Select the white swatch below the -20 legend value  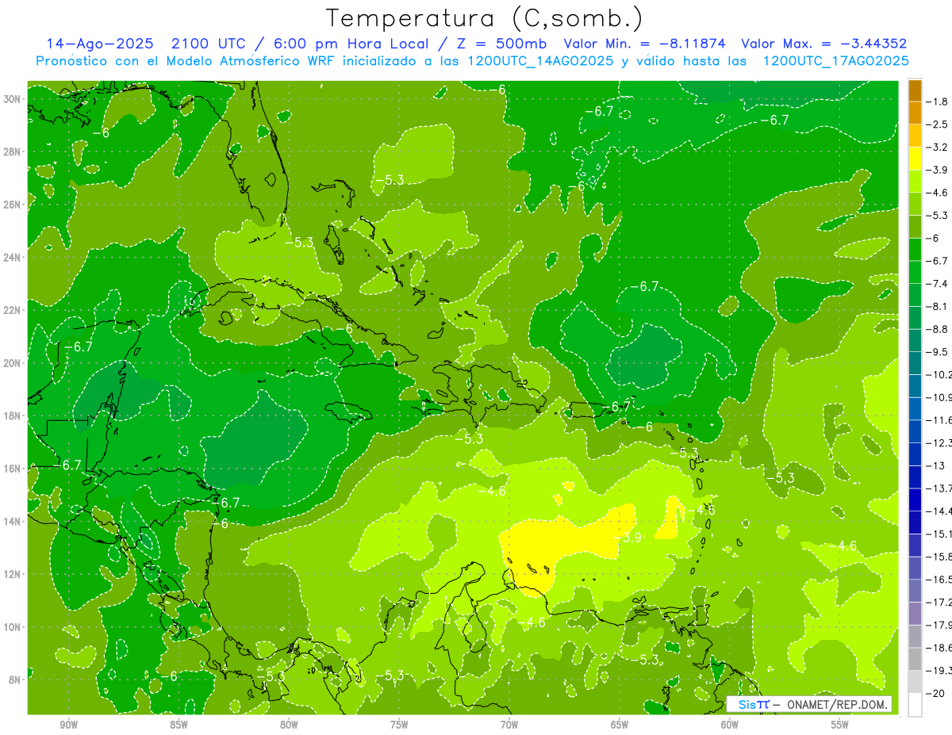(x=915, y=705)
